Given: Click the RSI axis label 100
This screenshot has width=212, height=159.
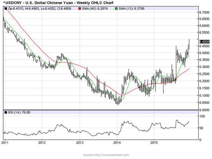Looking at the screenshot, I should pyautogui.click(x=202, y=116).
